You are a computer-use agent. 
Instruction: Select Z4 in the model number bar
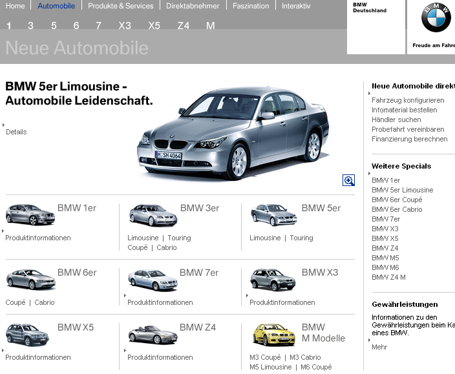183,26
